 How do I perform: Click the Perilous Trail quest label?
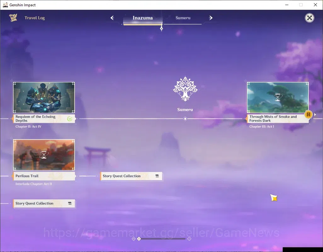coord(44,176)
